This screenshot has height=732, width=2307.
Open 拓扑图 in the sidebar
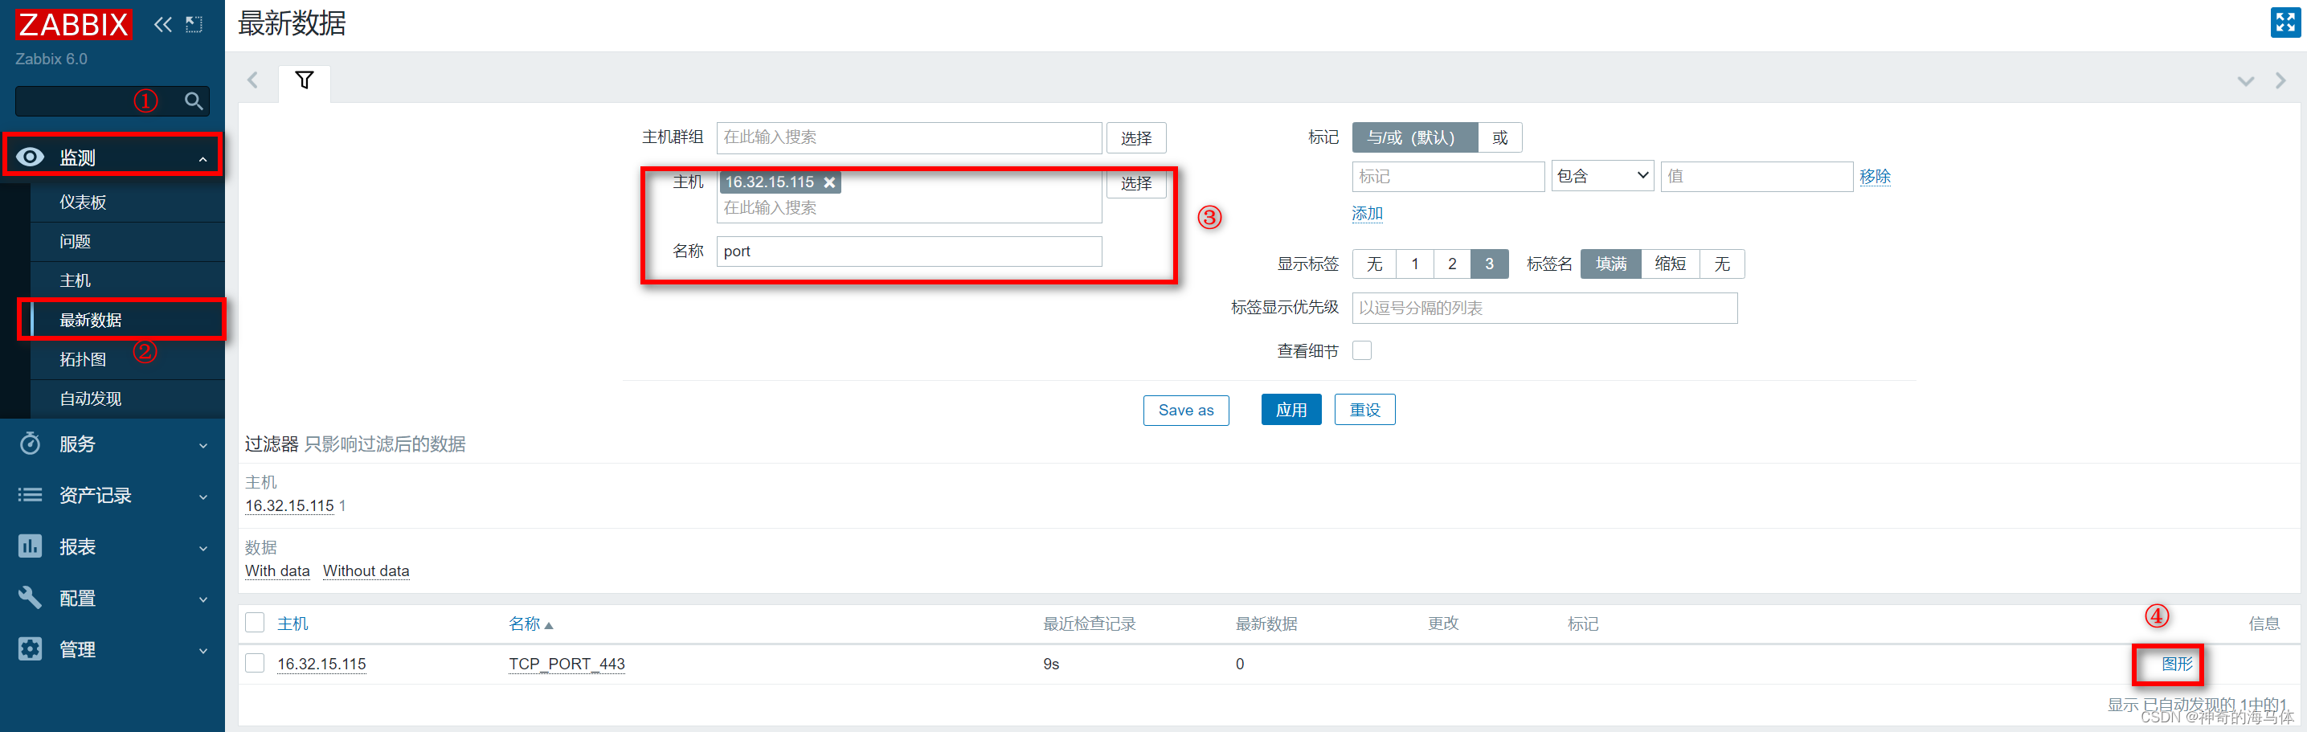(84, 359)
